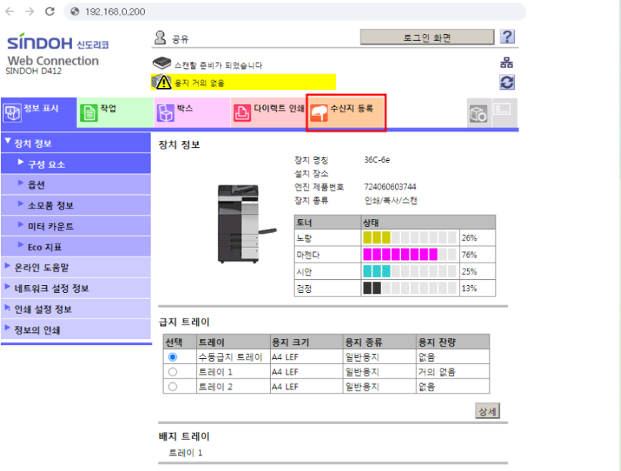Click the 정보 표시 tab icon
Image resolution: width=621 pixels, height=471 pixels.
point(12,113)
